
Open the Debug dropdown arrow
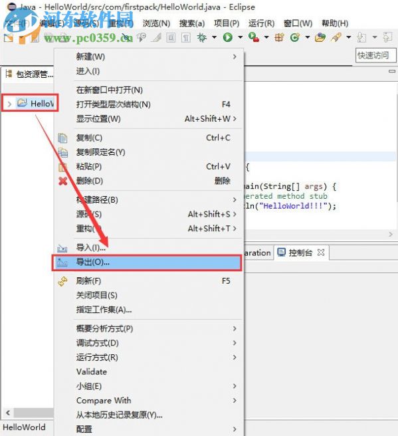click(215, 37)
